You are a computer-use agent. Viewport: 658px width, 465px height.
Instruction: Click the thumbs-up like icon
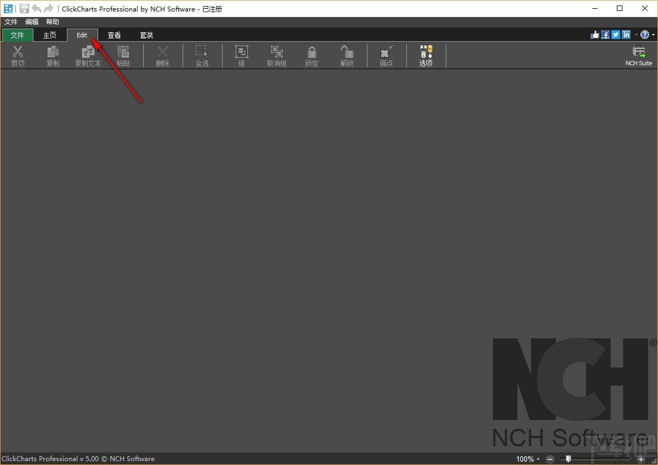point(595,35)
